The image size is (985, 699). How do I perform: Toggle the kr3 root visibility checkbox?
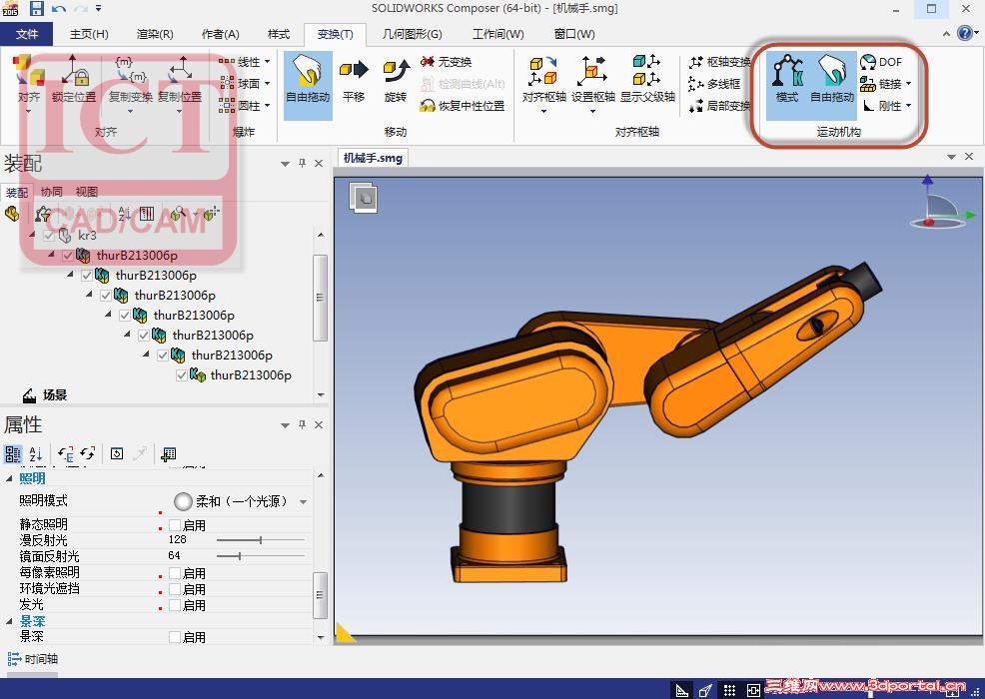click(x=49, y=236)
